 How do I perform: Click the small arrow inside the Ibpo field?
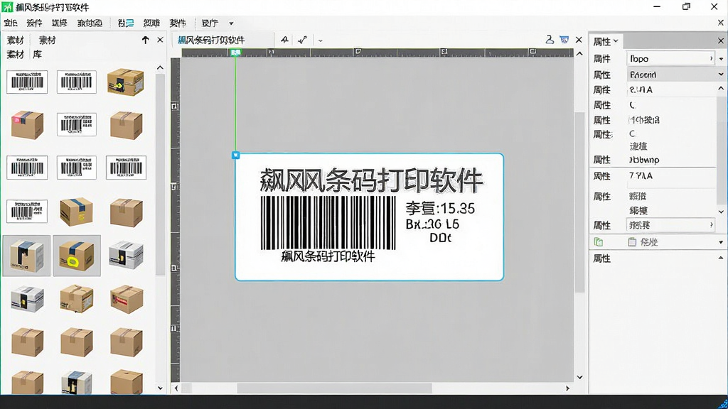pyautogui.click(x=711, y=58)
